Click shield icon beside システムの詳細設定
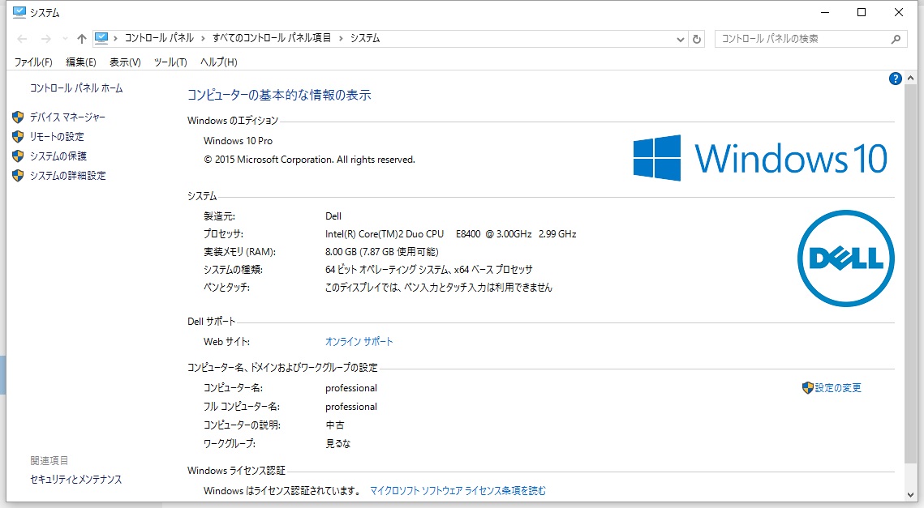Viewport: 924px width, 508px height. 19,176
